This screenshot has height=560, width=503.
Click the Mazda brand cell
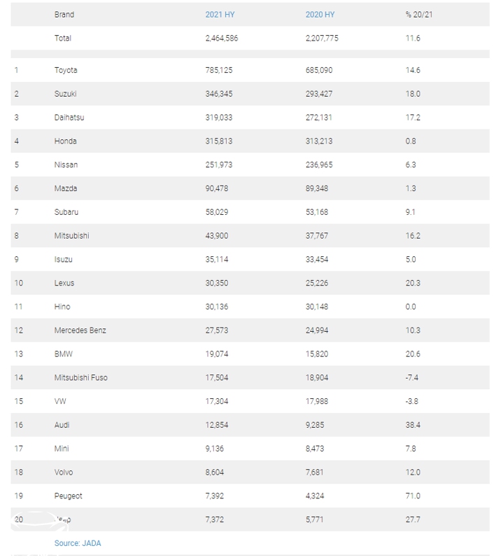pyautogui.click(x=66, y=188)
